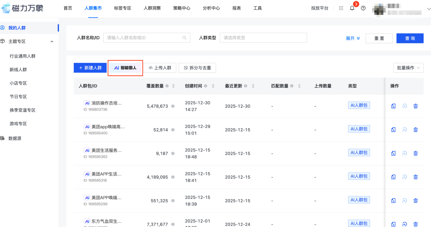View details icon for ID 169595299 row

point(393,201)
